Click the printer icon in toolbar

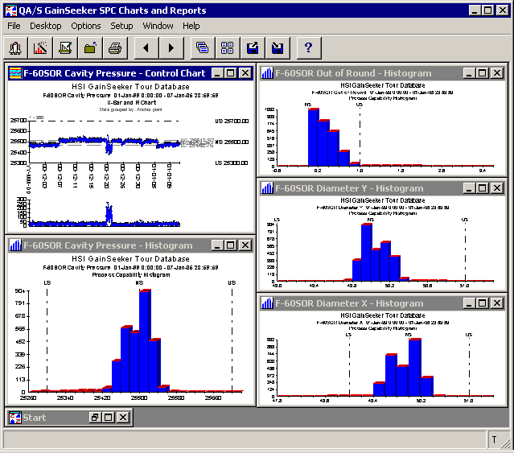point(115,47)
